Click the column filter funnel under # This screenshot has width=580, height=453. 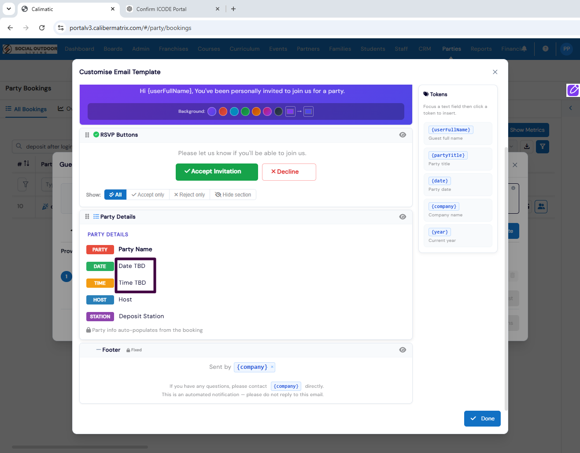tap(26, 184)
